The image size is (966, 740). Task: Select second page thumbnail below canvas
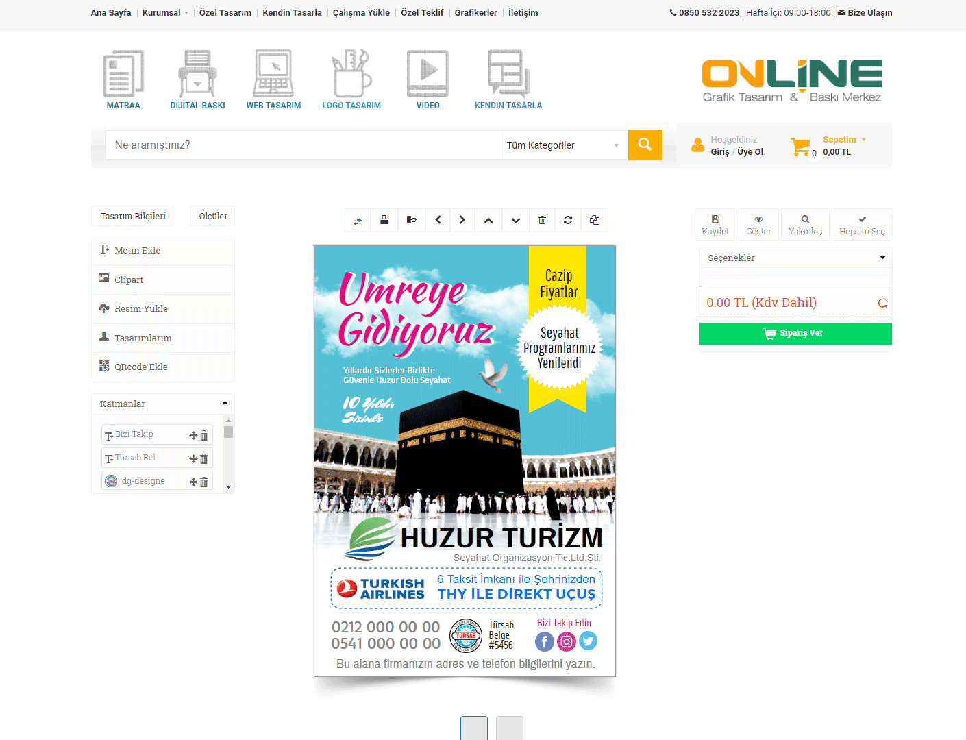(510, 728)
